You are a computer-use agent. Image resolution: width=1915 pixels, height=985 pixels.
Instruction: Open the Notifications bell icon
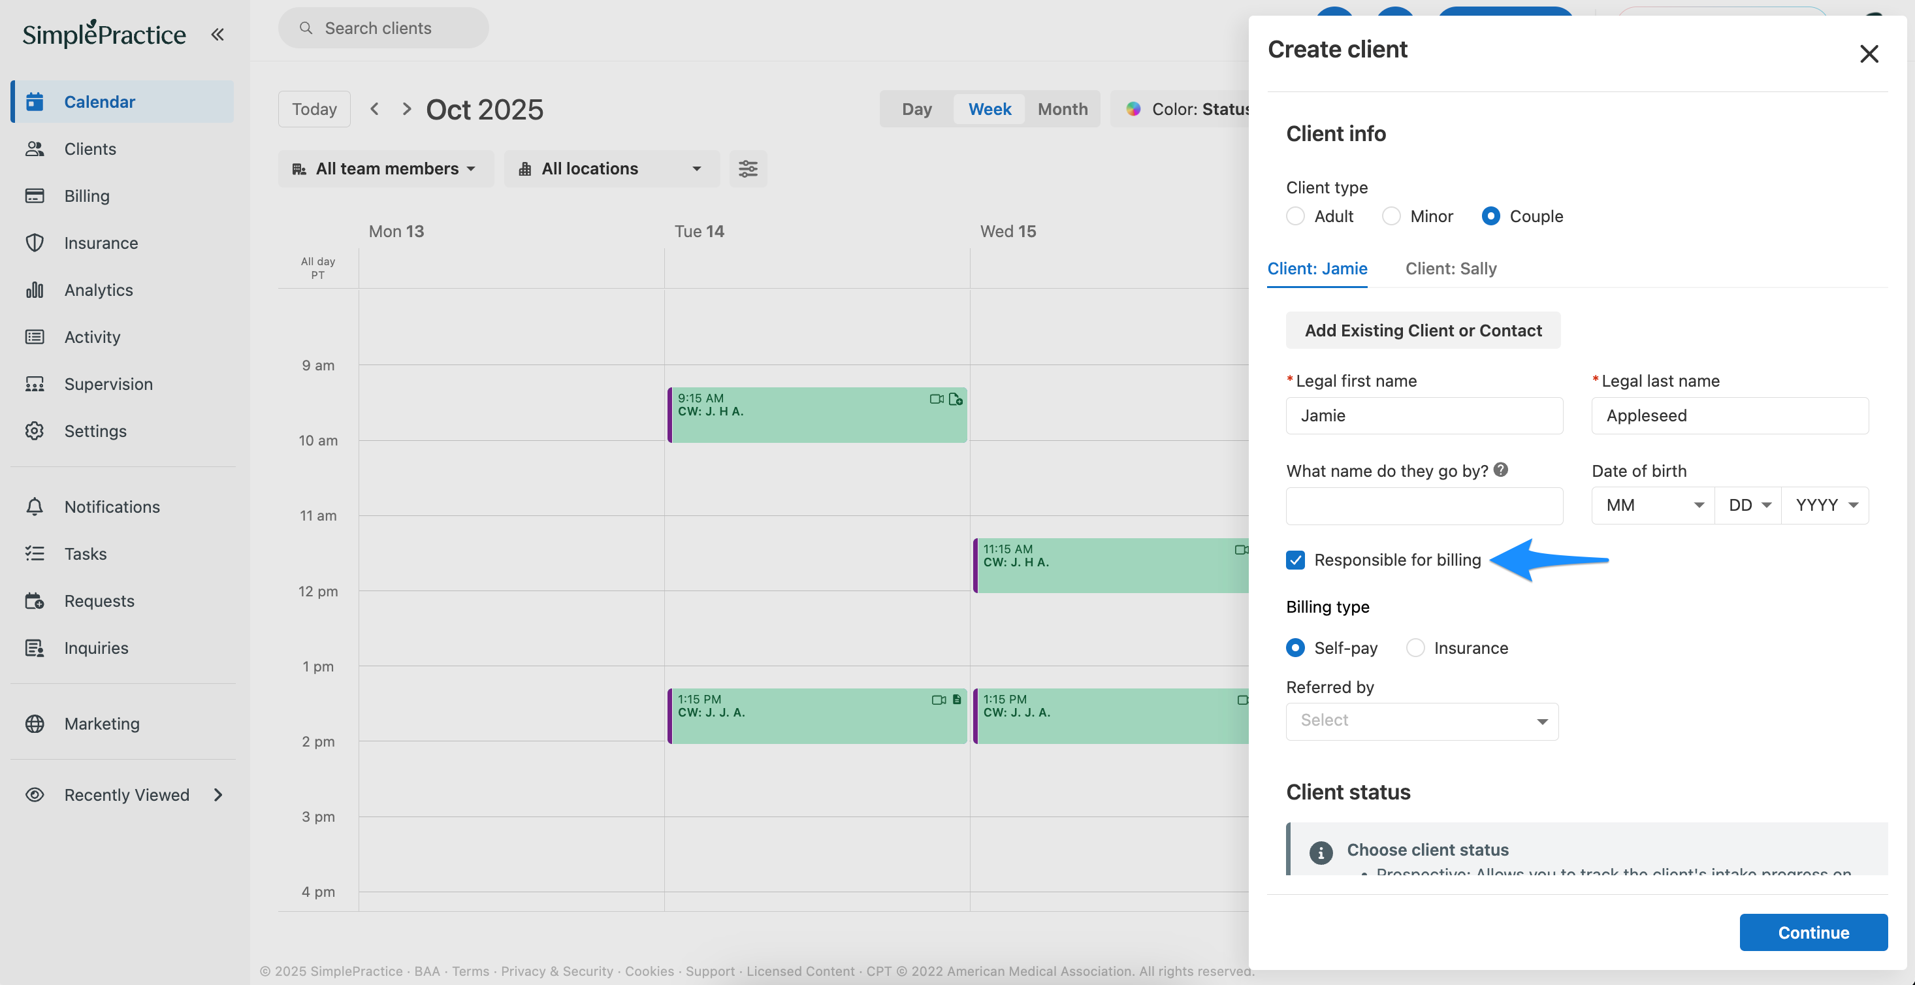point(34,507)
